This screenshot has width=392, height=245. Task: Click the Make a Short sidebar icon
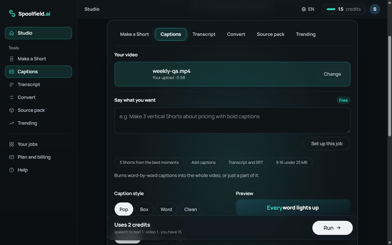pos(12,59)
